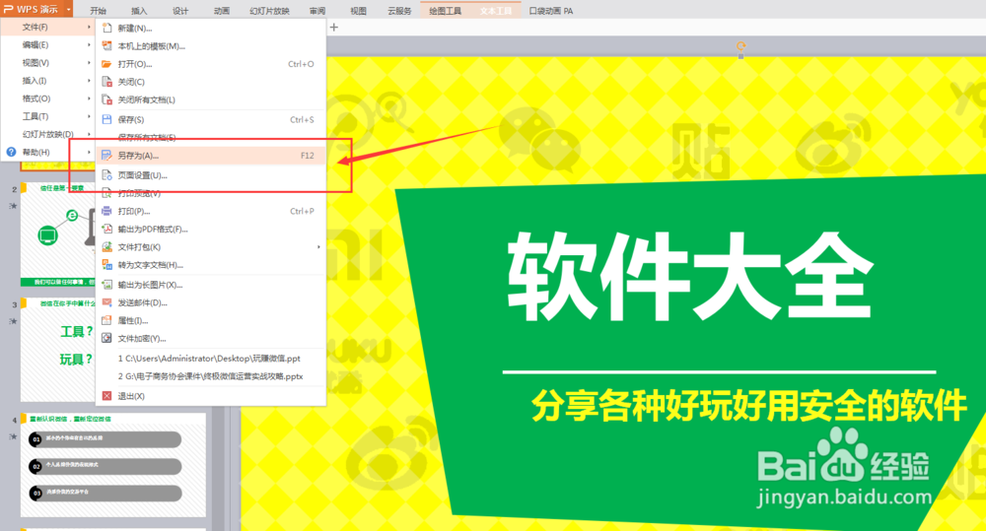Click the 输出为PDF格式(F) icon
986x531 pixels.
click(x=106, y=229)
